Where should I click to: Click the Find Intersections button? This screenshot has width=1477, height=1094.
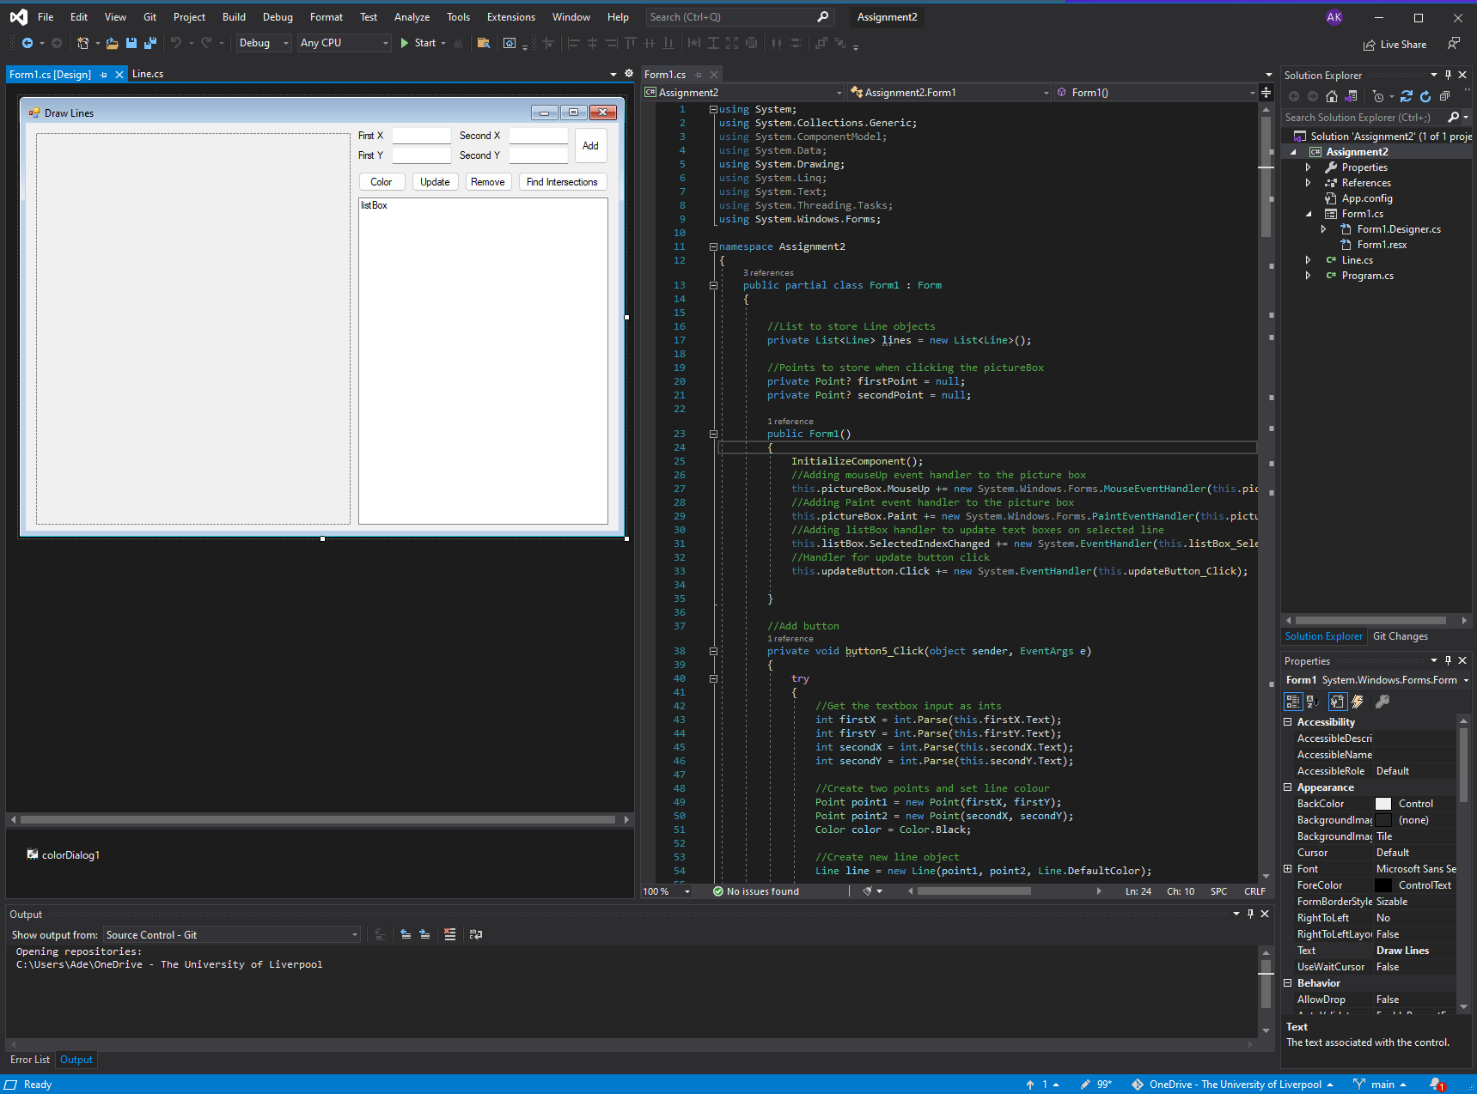tap(562, 181)
